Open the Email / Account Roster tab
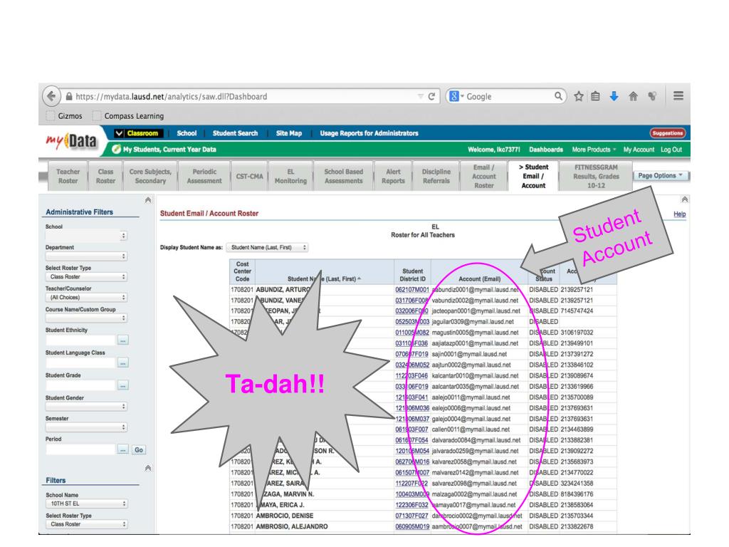 pyautogui.click(x=483, y=177)
